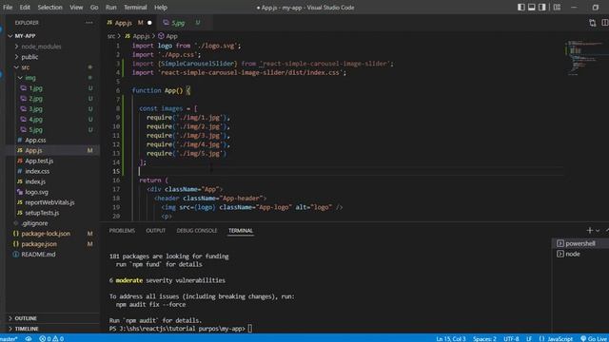This screenshot has width=609, height=342.
Task: Open the Run menu
Action: [x=110, y=8]
